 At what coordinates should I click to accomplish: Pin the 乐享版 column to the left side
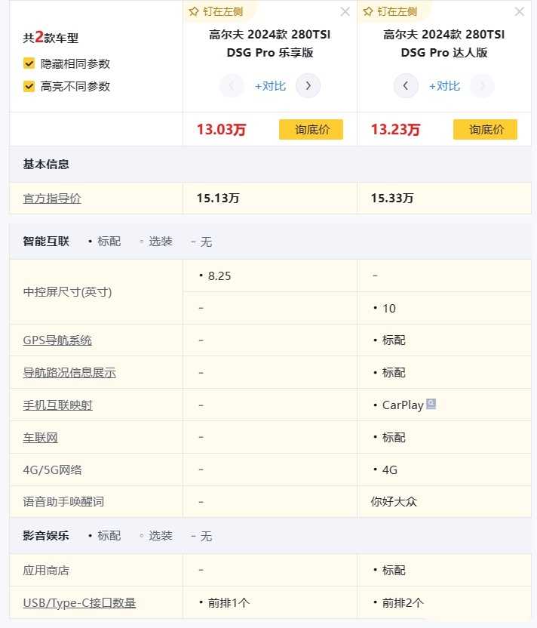[x=216, y=11]
